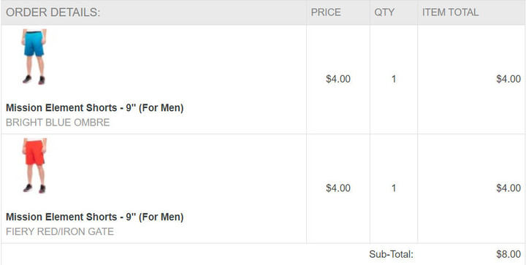Click the $4.00 price of the blue shorts

pos(338,79)
